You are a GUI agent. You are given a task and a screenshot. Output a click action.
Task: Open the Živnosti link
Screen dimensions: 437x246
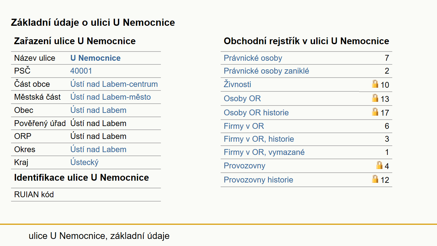tap(237, 84)
